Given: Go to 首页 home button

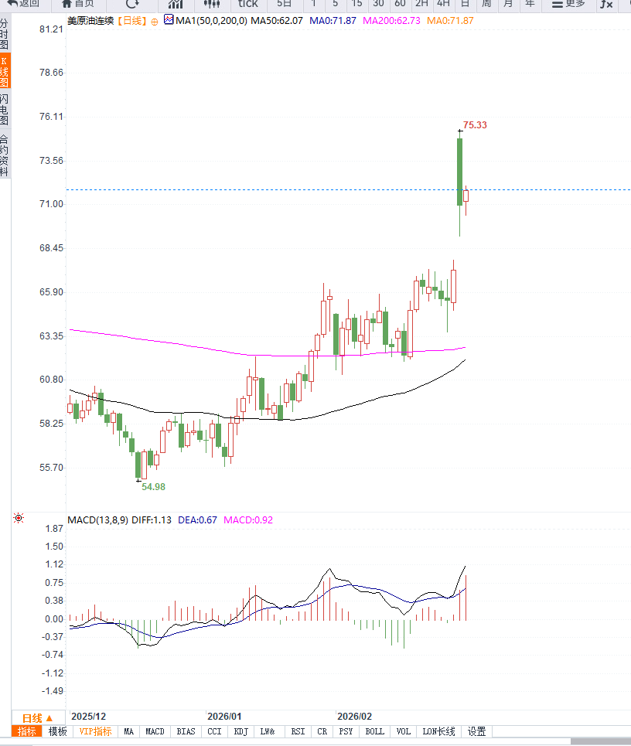Looking at the screenshot, I should tap(79, 4).
